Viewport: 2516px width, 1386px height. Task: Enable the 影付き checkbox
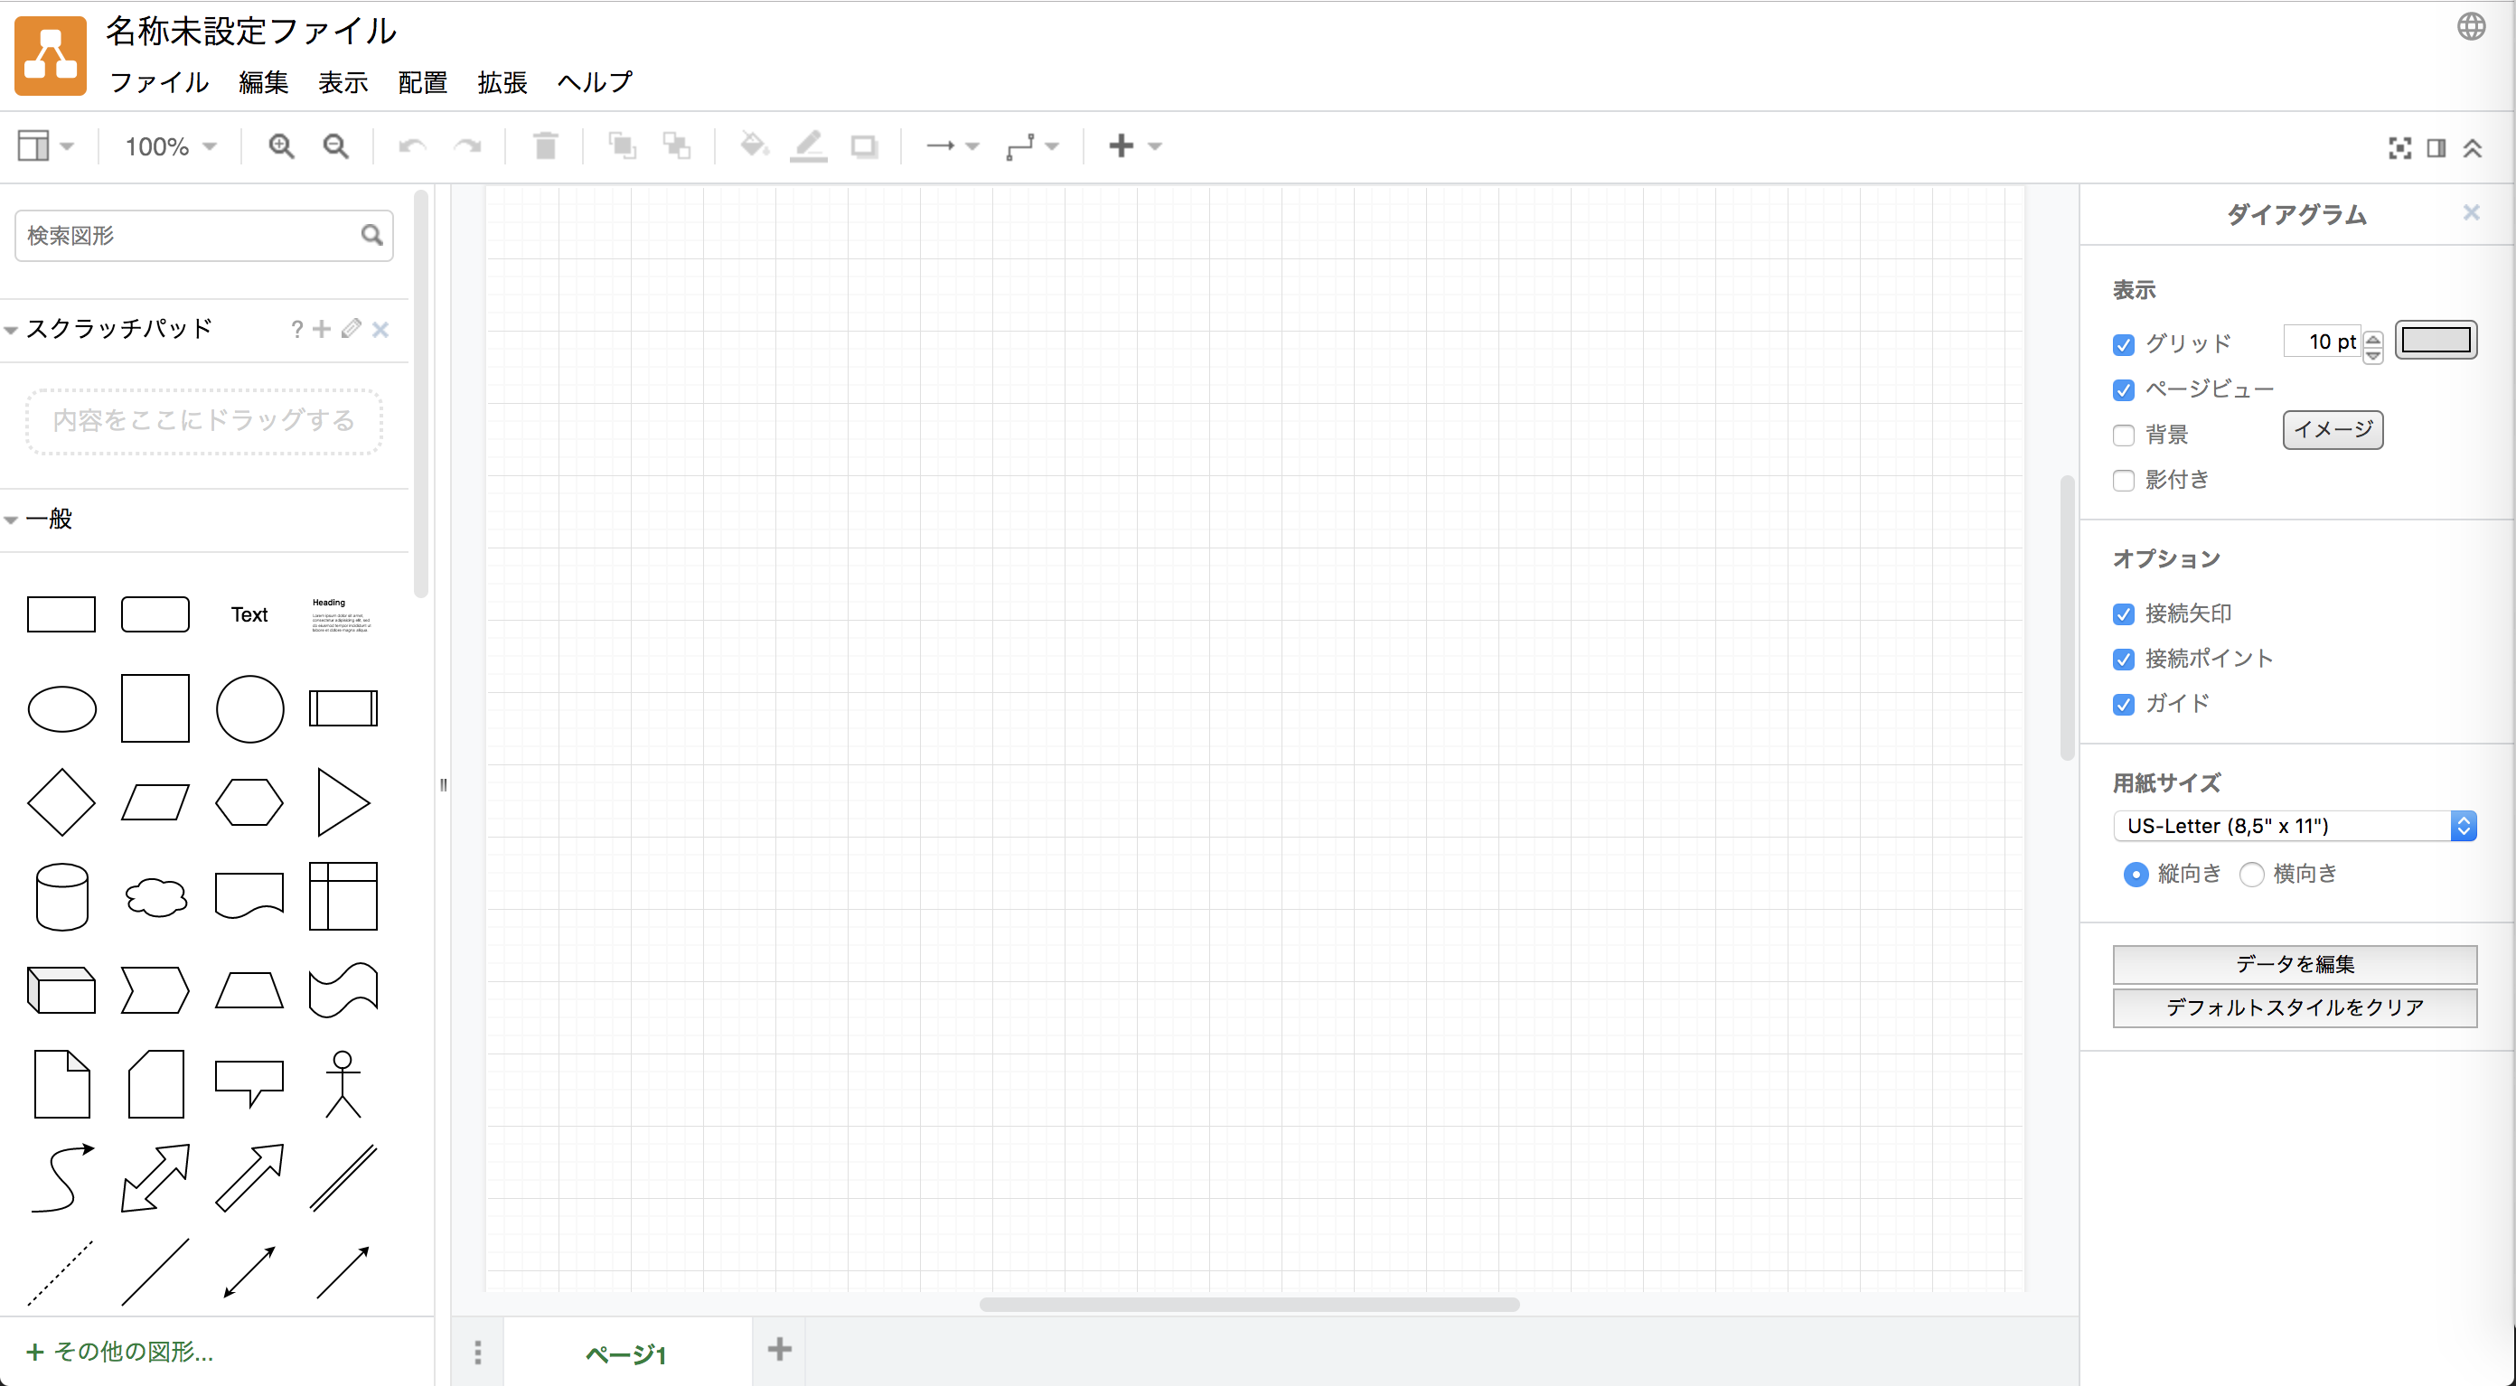[2124, 481]
